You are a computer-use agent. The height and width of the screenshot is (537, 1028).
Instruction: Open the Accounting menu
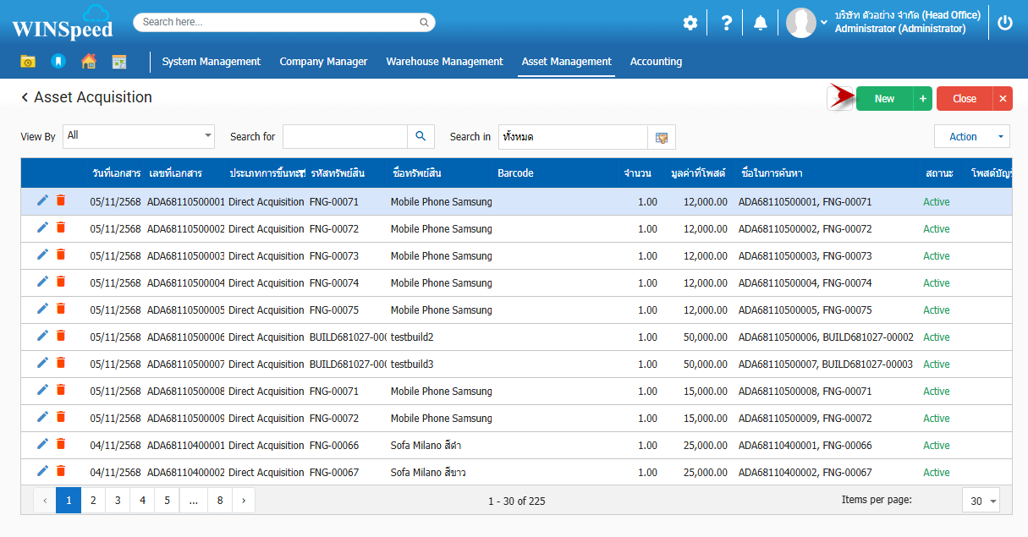coord(656,61)
